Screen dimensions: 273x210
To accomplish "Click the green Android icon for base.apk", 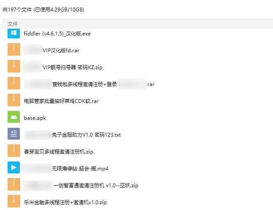I will coord(14,117).
